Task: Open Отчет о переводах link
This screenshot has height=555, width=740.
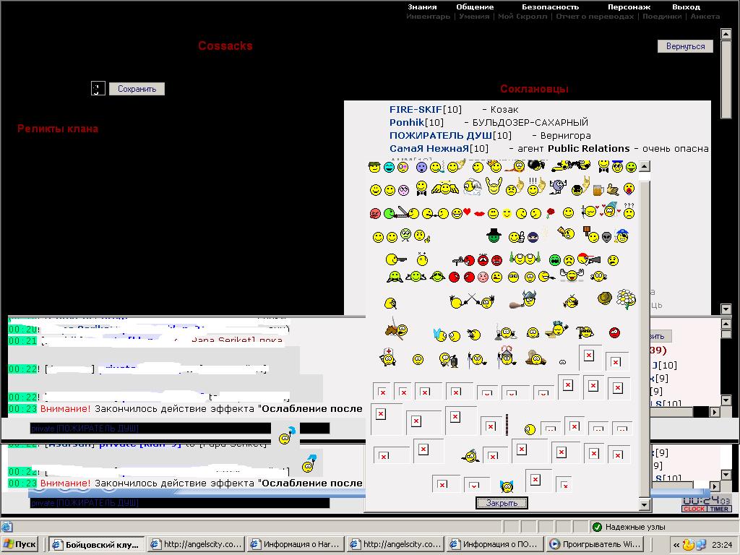Action: pyautogui.click(x=595, y=16)
